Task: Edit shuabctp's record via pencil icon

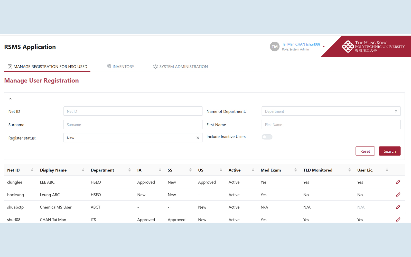Action: [398, 207]
